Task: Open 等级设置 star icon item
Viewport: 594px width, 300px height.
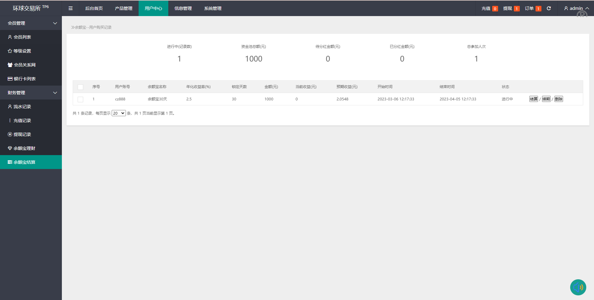Action: (x=10, y=51)
